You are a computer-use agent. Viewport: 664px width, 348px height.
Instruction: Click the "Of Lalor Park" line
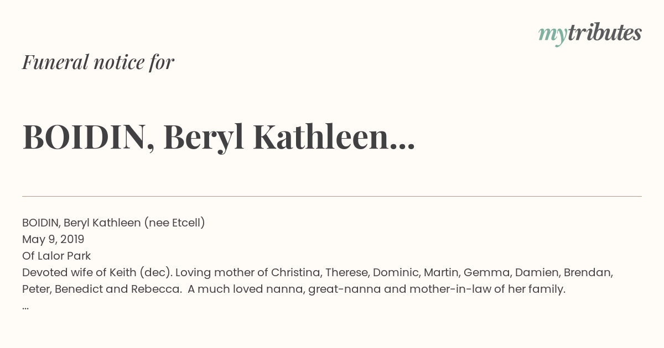56,256
